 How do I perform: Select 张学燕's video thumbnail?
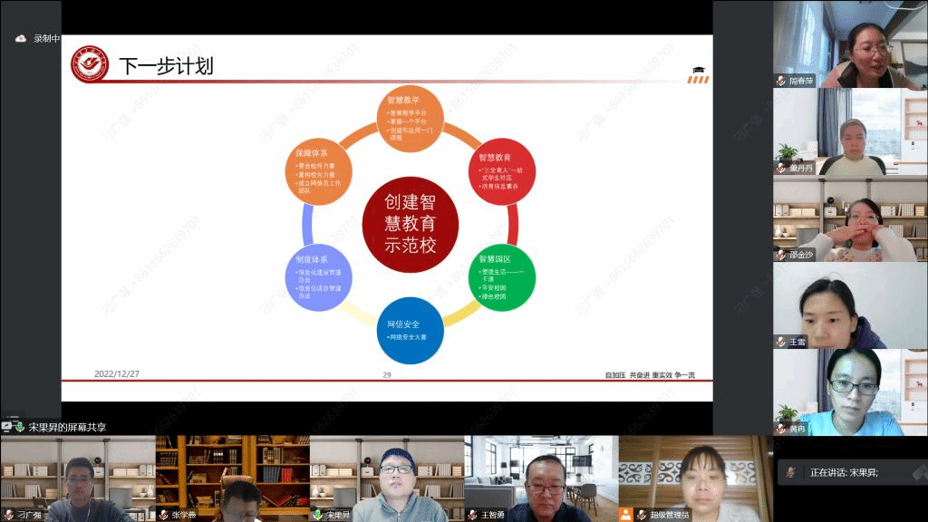click(x=232, y=478)
